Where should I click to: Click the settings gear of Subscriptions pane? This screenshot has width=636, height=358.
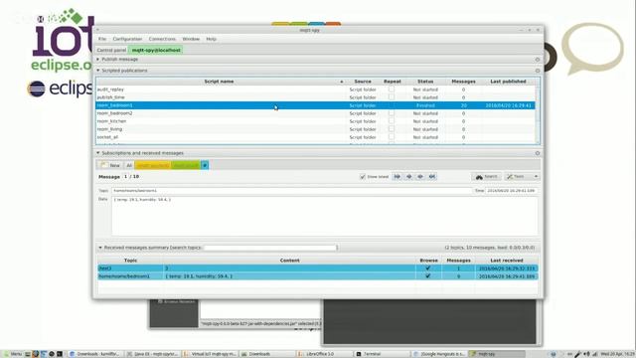538,153
